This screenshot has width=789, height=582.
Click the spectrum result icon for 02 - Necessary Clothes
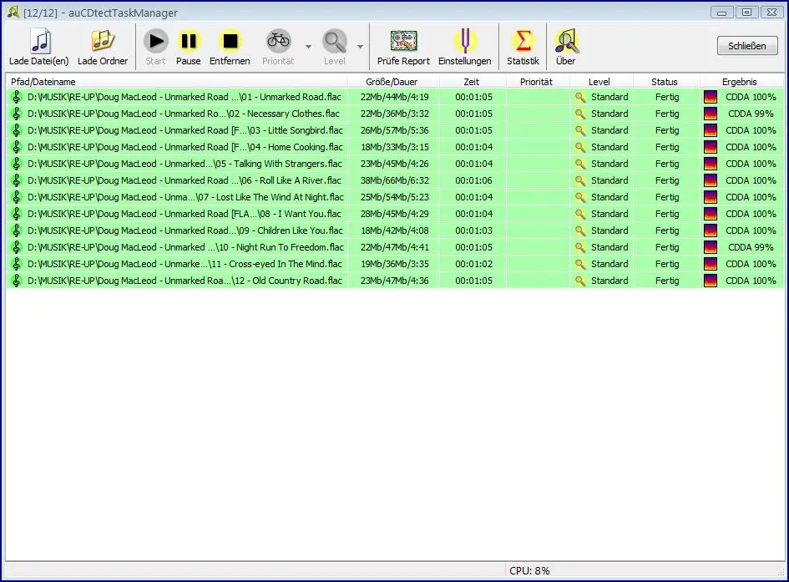coord(710,114)
